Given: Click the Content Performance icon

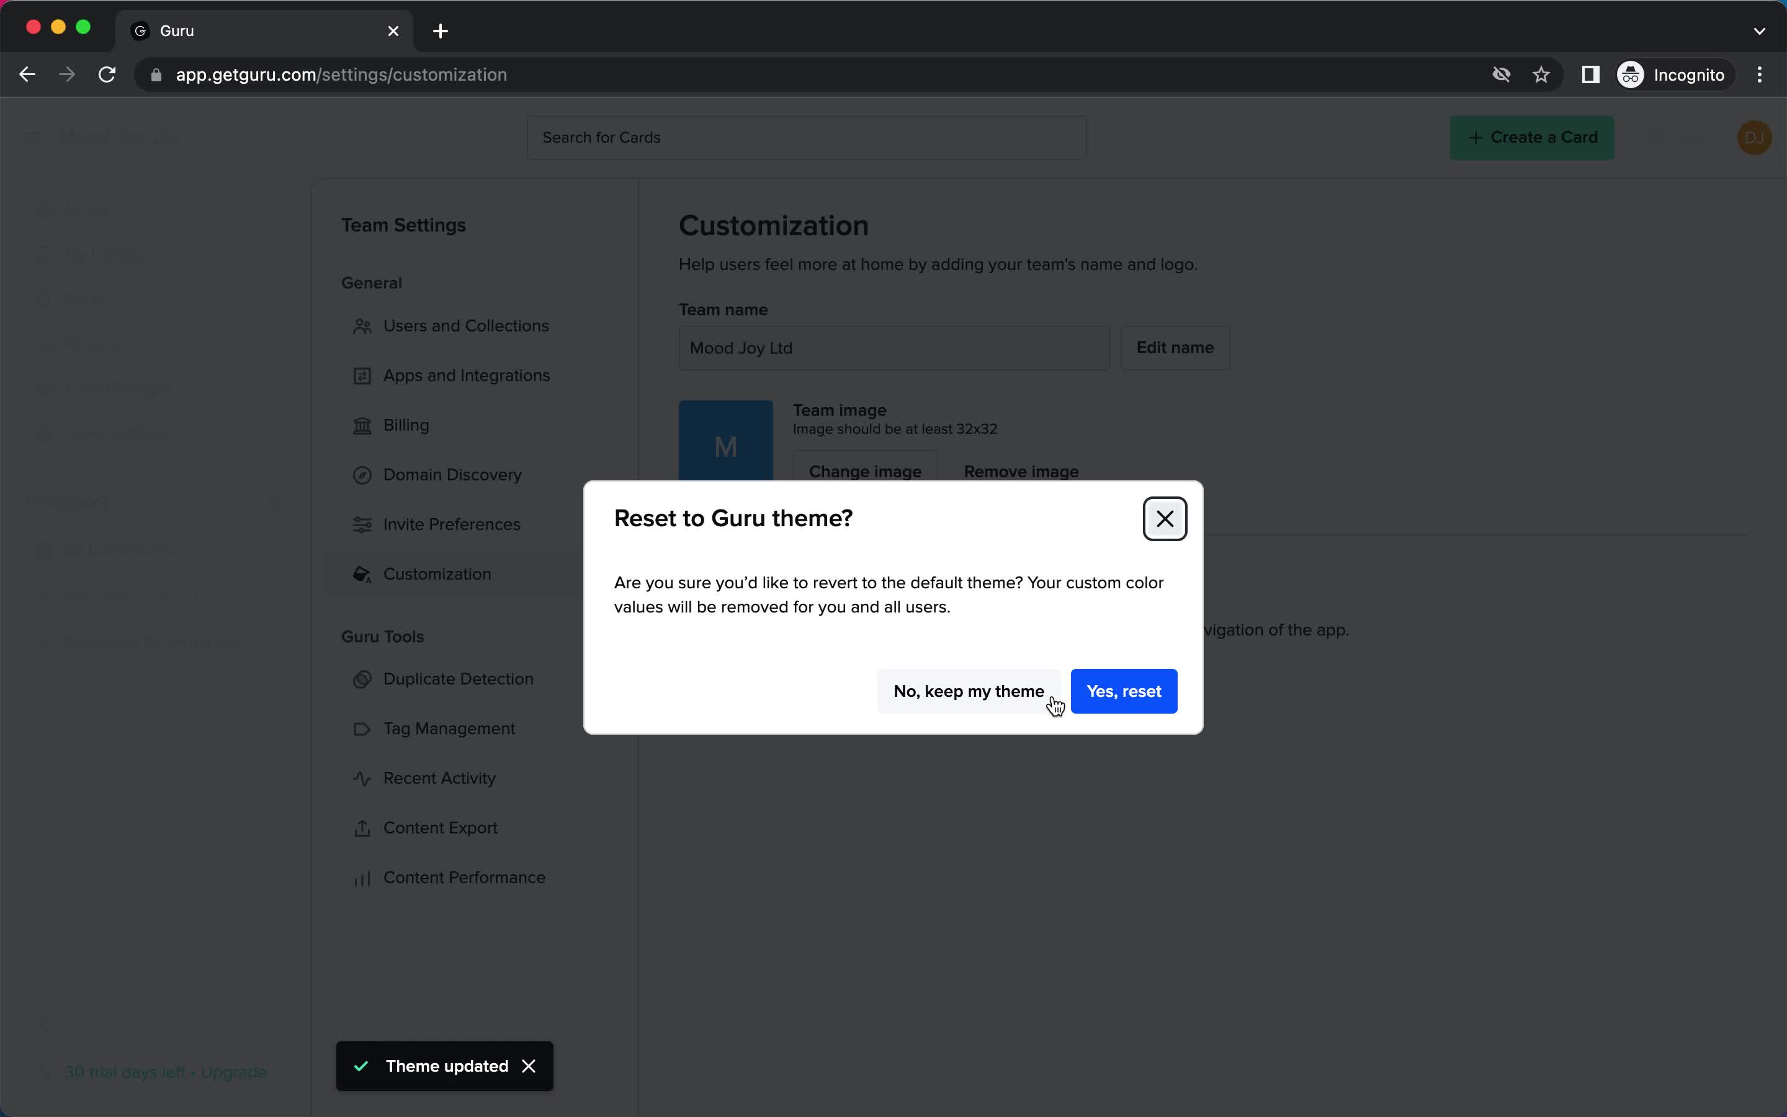Looking at the screenshot, I should [x=361, y=877].
